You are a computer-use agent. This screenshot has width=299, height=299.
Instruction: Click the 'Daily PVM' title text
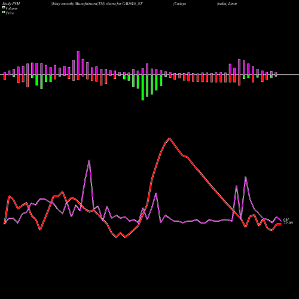click(x=11, y=4)
